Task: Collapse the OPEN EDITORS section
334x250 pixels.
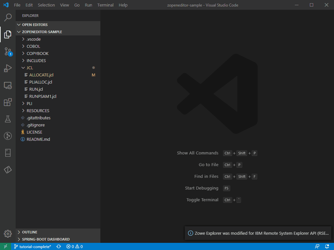Action: (58, 25)
